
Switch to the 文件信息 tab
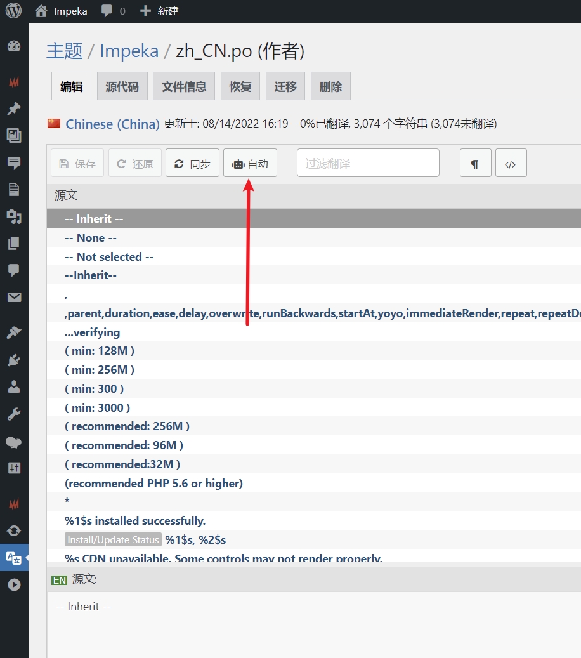[184, 87]
